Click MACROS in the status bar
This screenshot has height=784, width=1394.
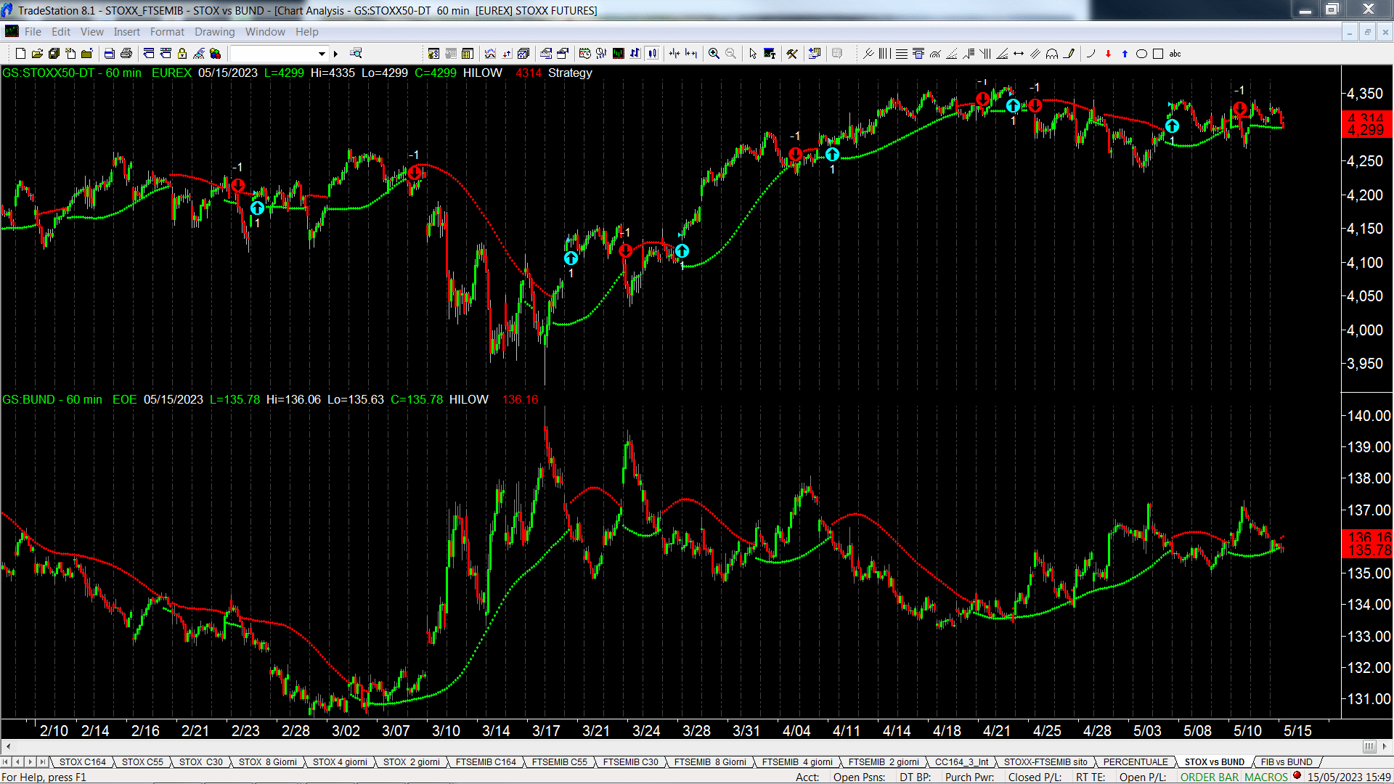[1266, 777]
